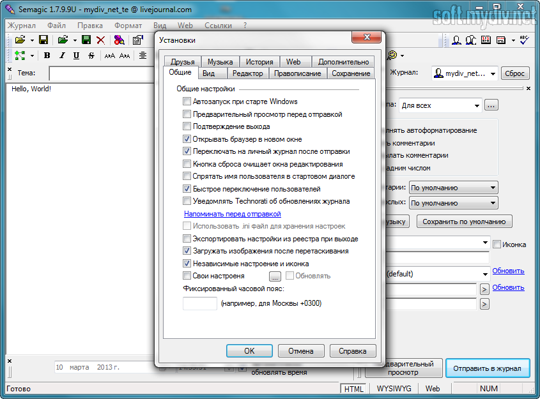Click the yellow open-folder toolbar icon

[x=20, y=40]
